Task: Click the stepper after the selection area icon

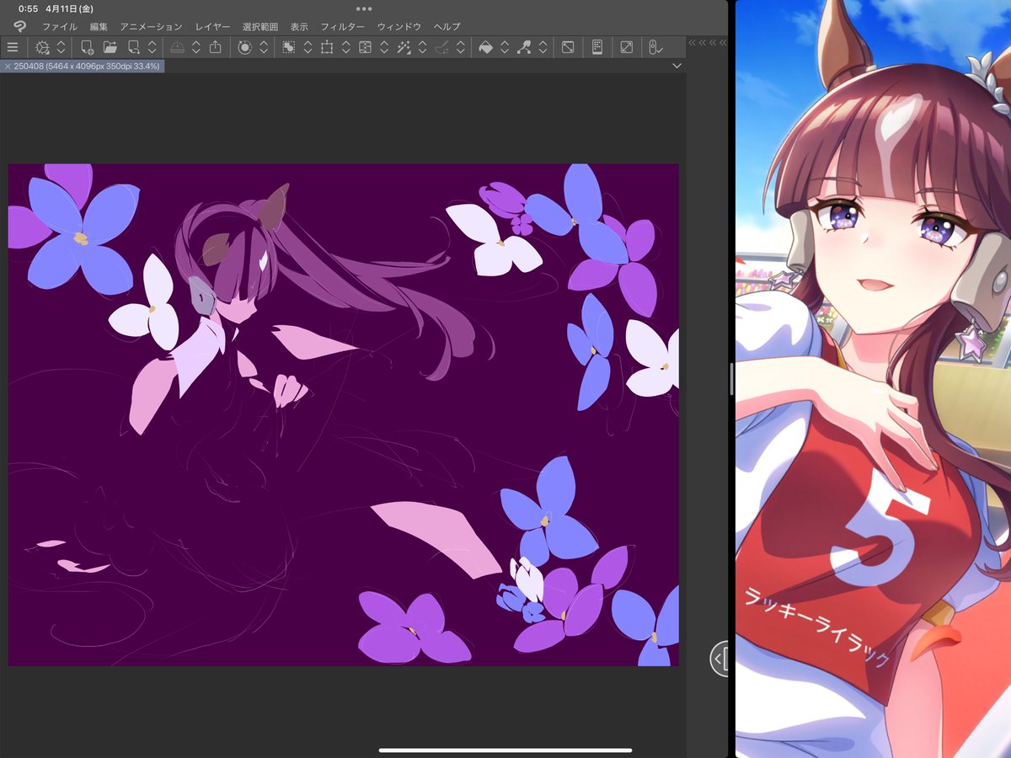Action: tap(308, 47)
